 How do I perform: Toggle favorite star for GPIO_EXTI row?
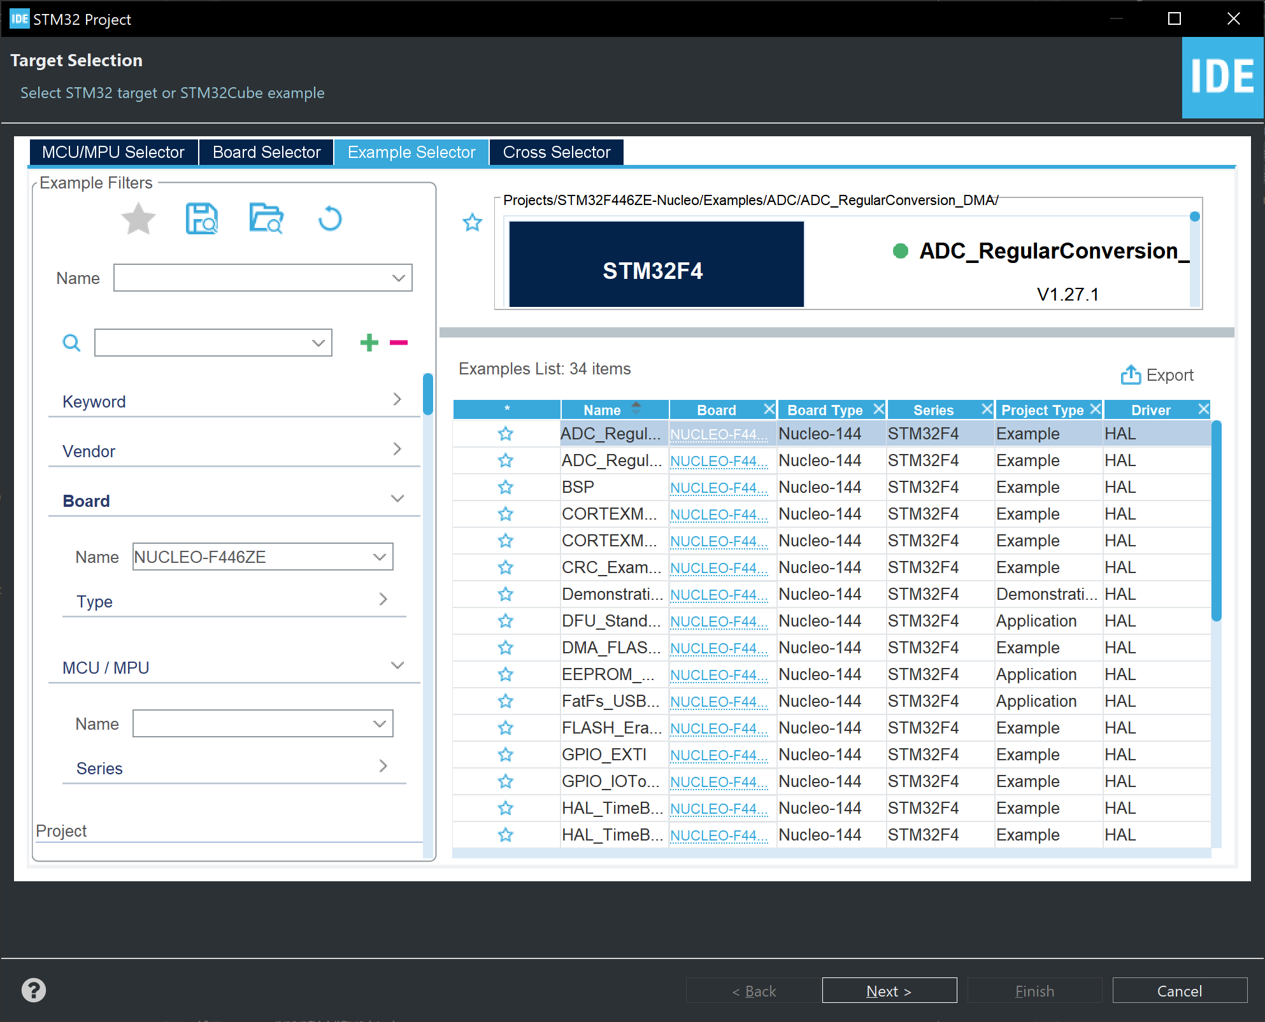click(x=506, y=755)
